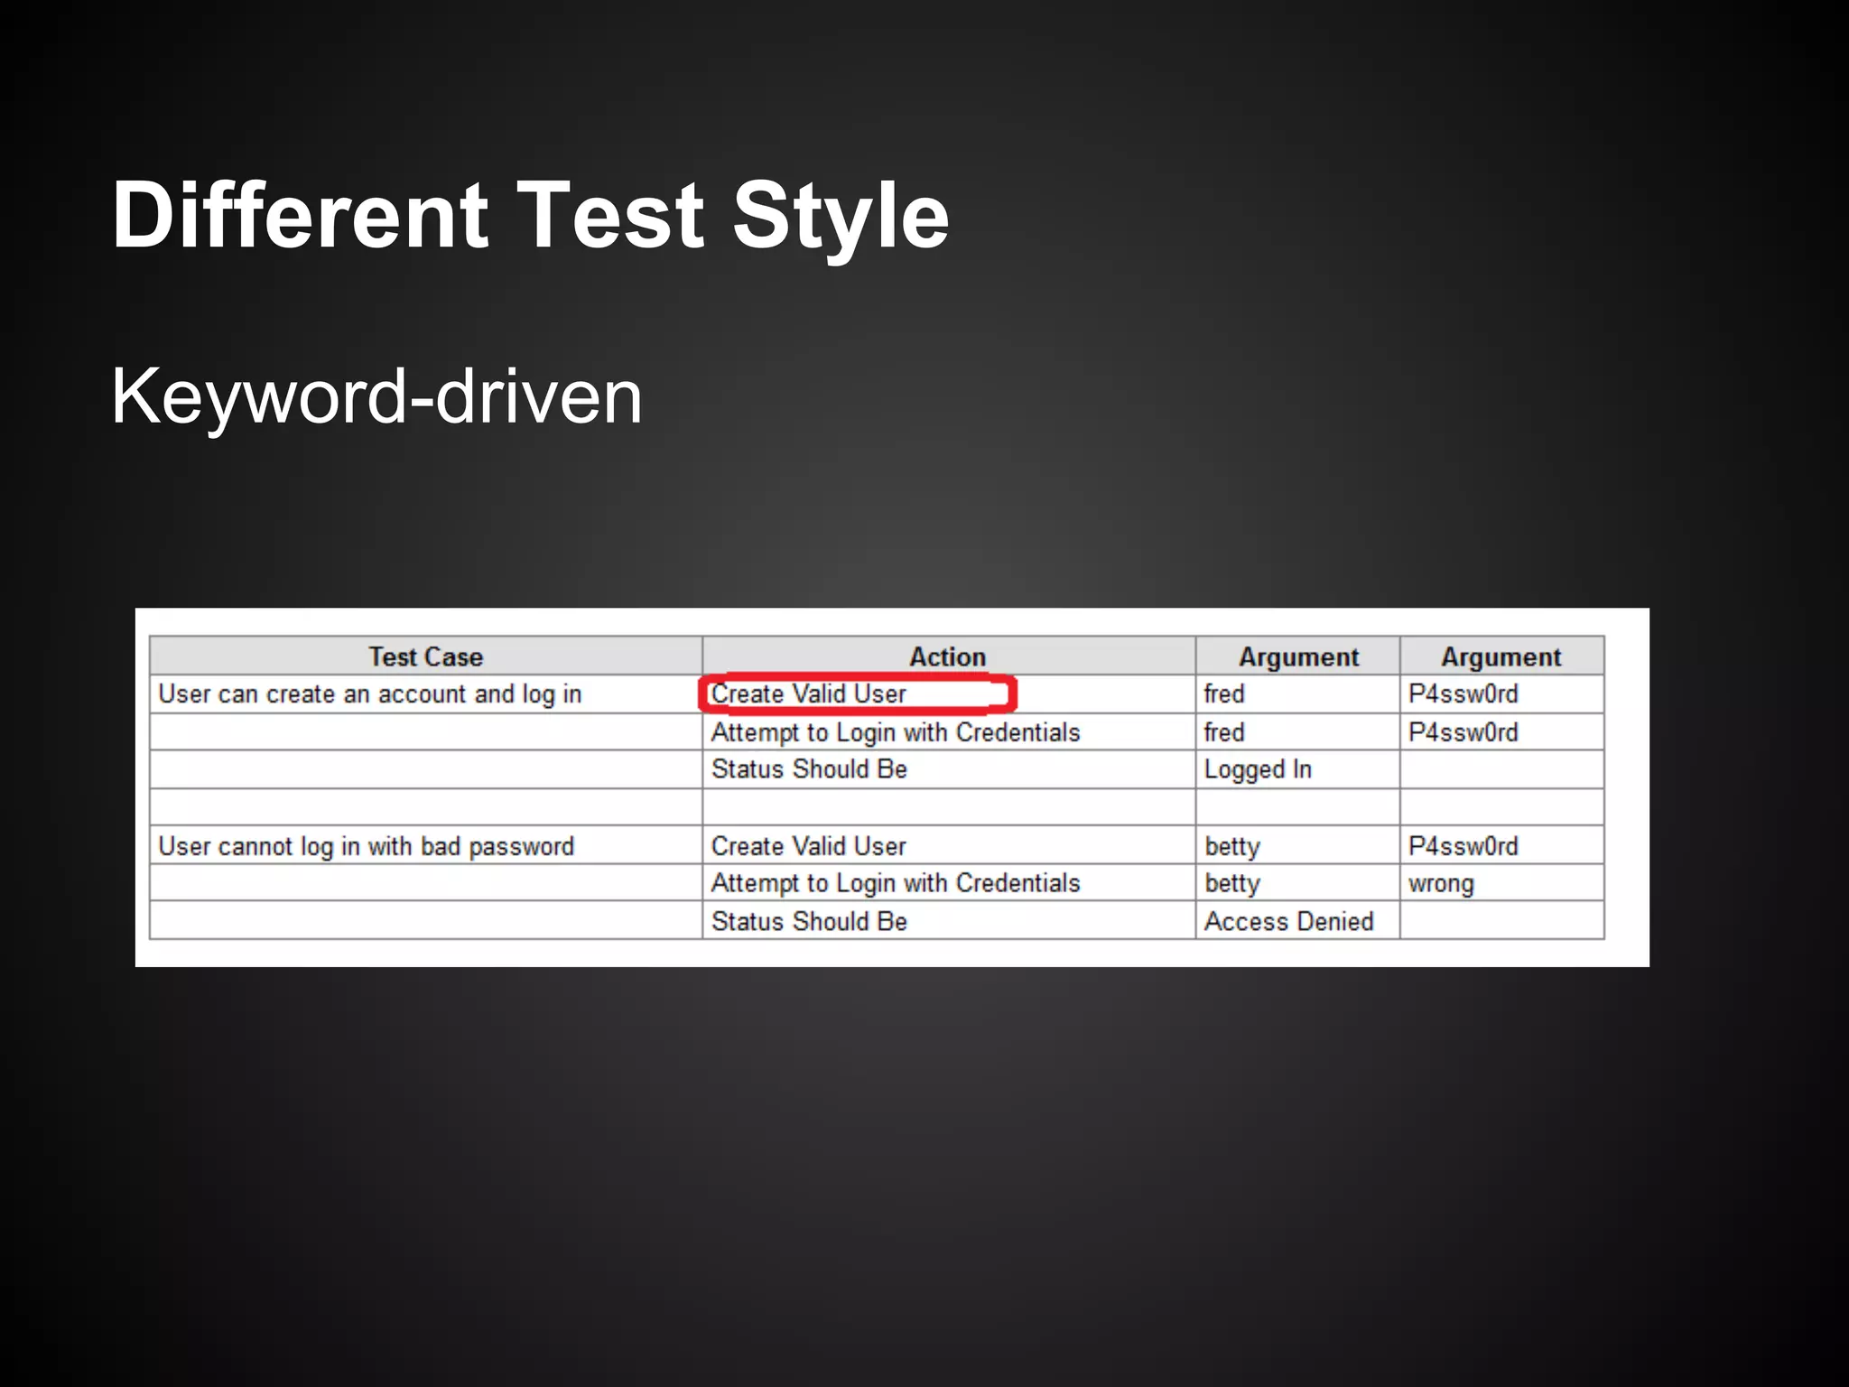Click the first 'Status Should Be' action cell
The image size is (1849, 1387).
[809, 769]
